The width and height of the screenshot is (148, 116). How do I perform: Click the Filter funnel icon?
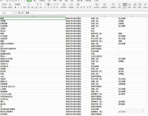point(125,5)
